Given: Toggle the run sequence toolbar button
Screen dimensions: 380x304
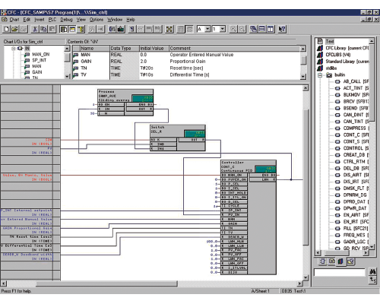Looking at the screenshot, I should 81,29.
